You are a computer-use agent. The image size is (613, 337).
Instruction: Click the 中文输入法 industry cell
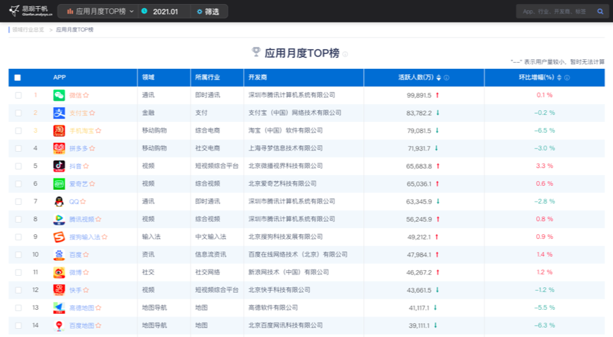click(210, 237)
